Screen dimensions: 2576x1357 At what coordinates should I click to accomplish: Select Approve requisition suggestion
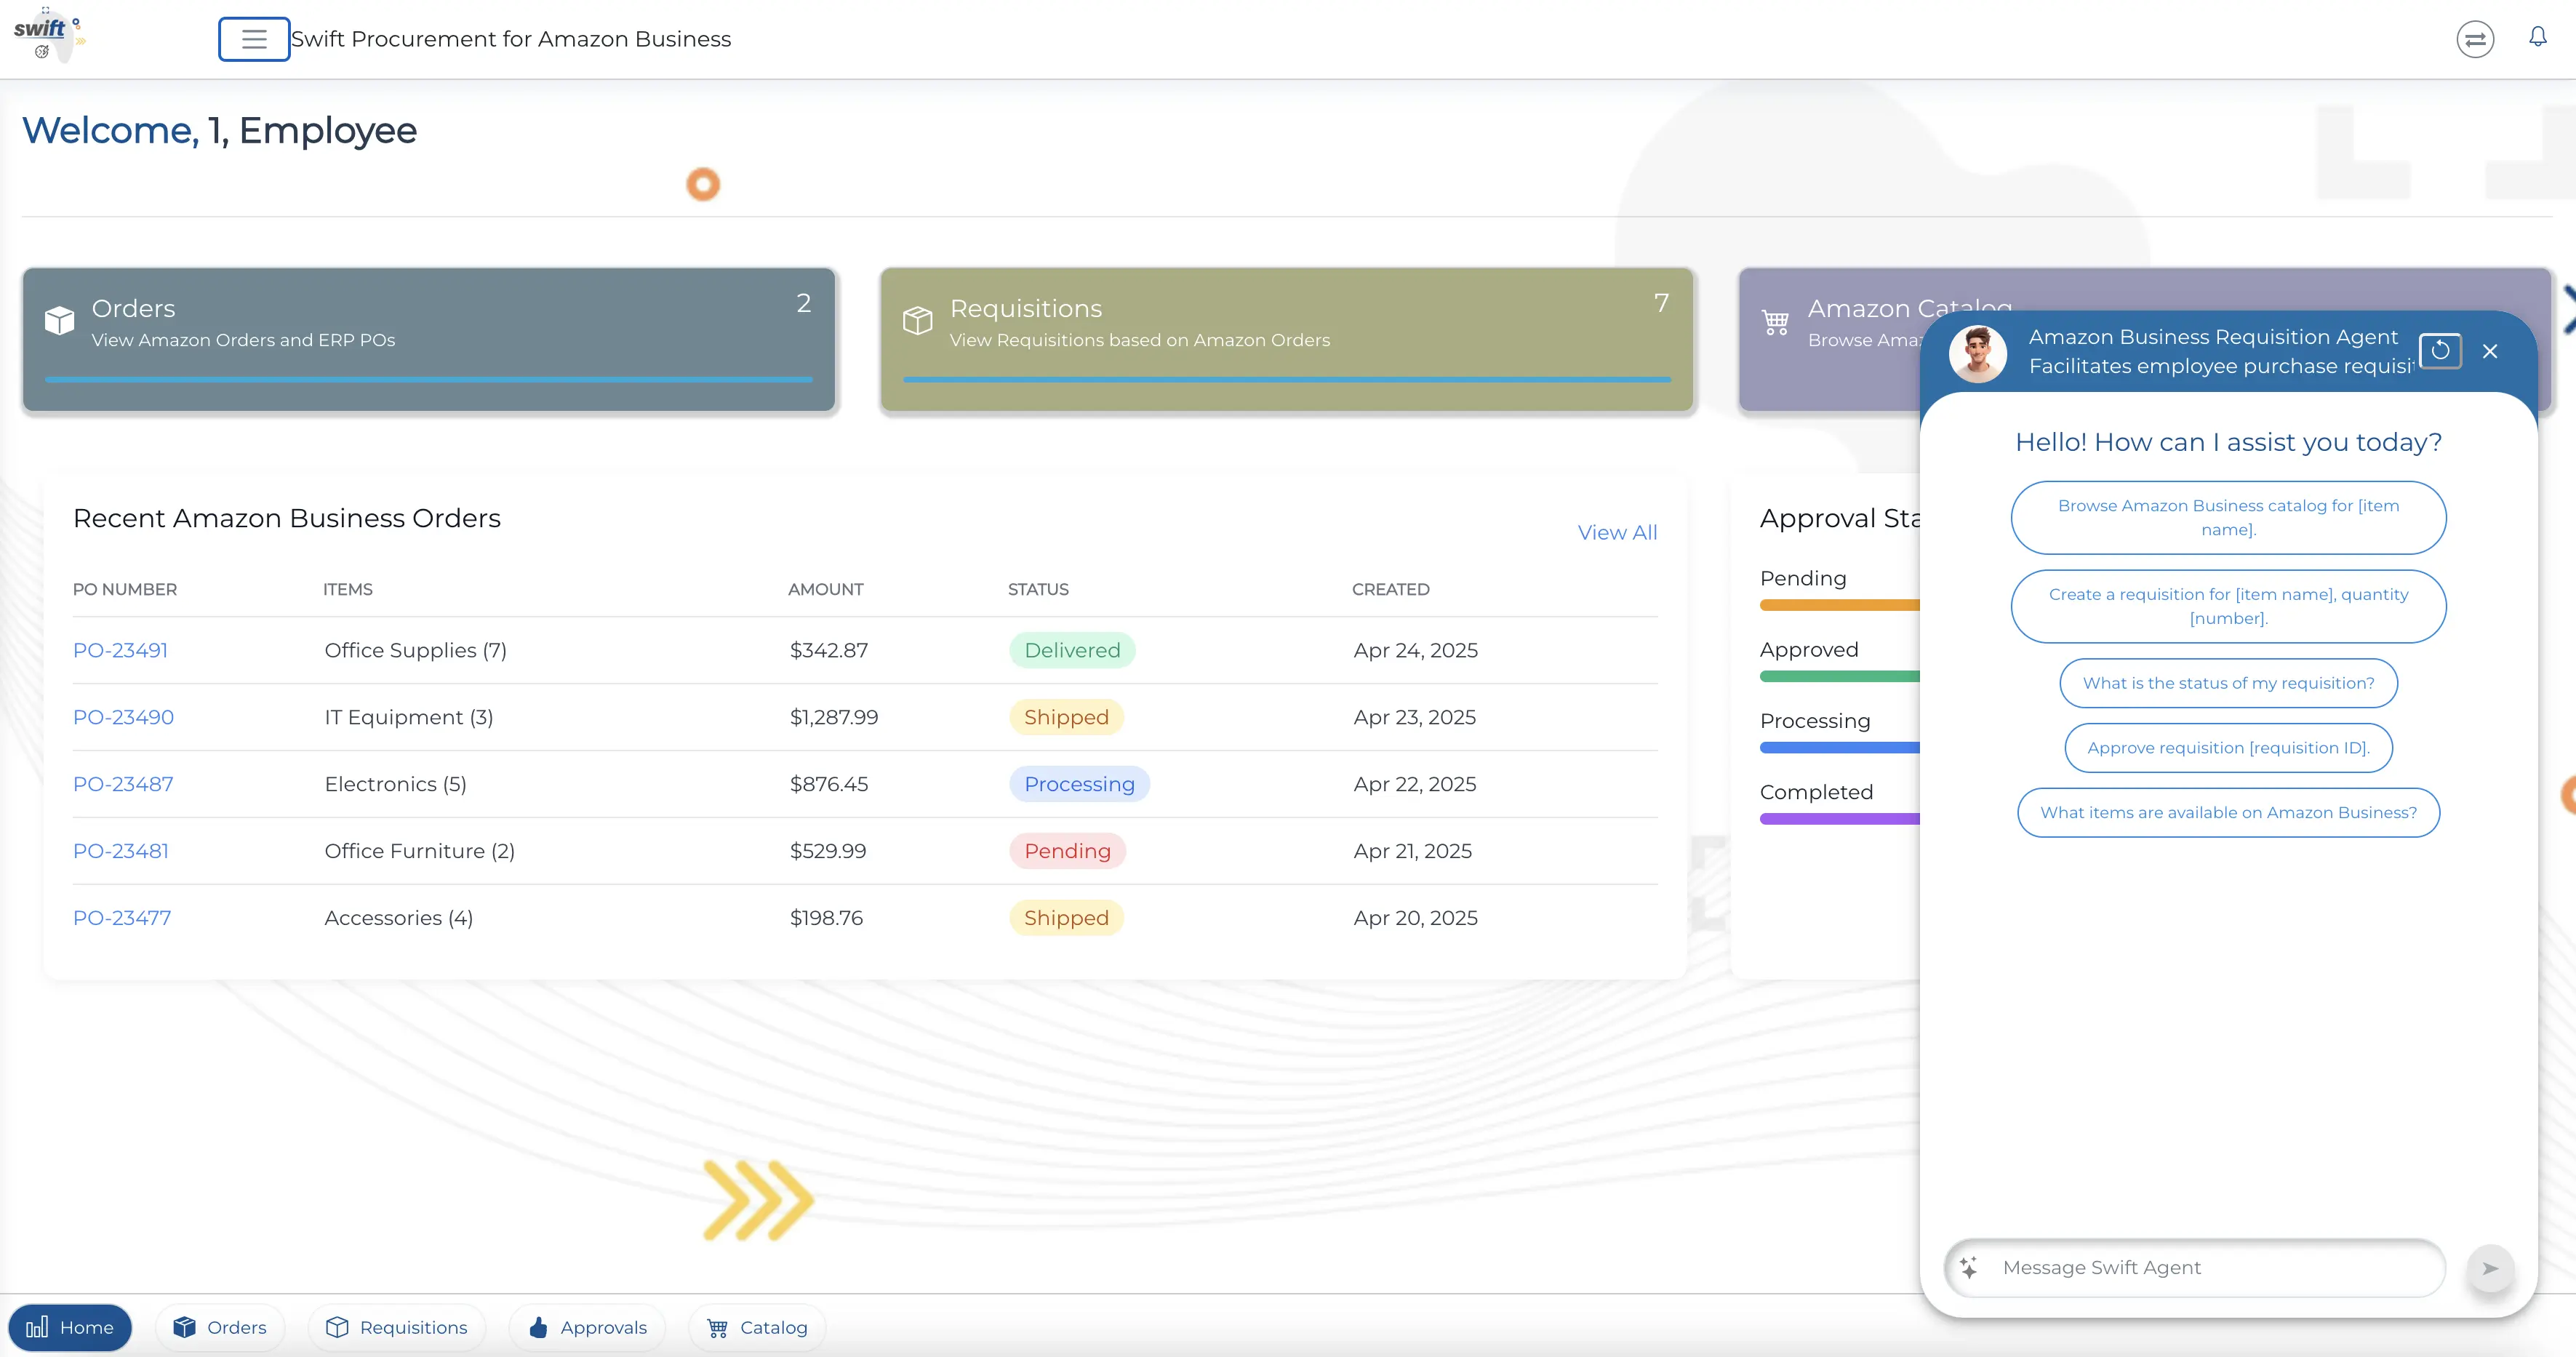point(2228,748)
